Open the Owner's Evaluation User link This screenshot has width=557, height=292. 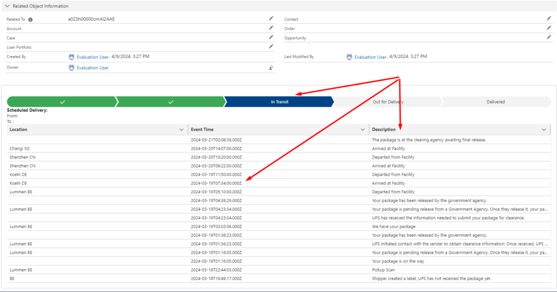(x=92, y=68)
